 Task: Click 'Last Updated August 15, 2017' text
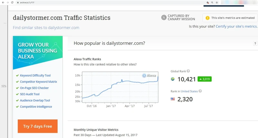116,135
